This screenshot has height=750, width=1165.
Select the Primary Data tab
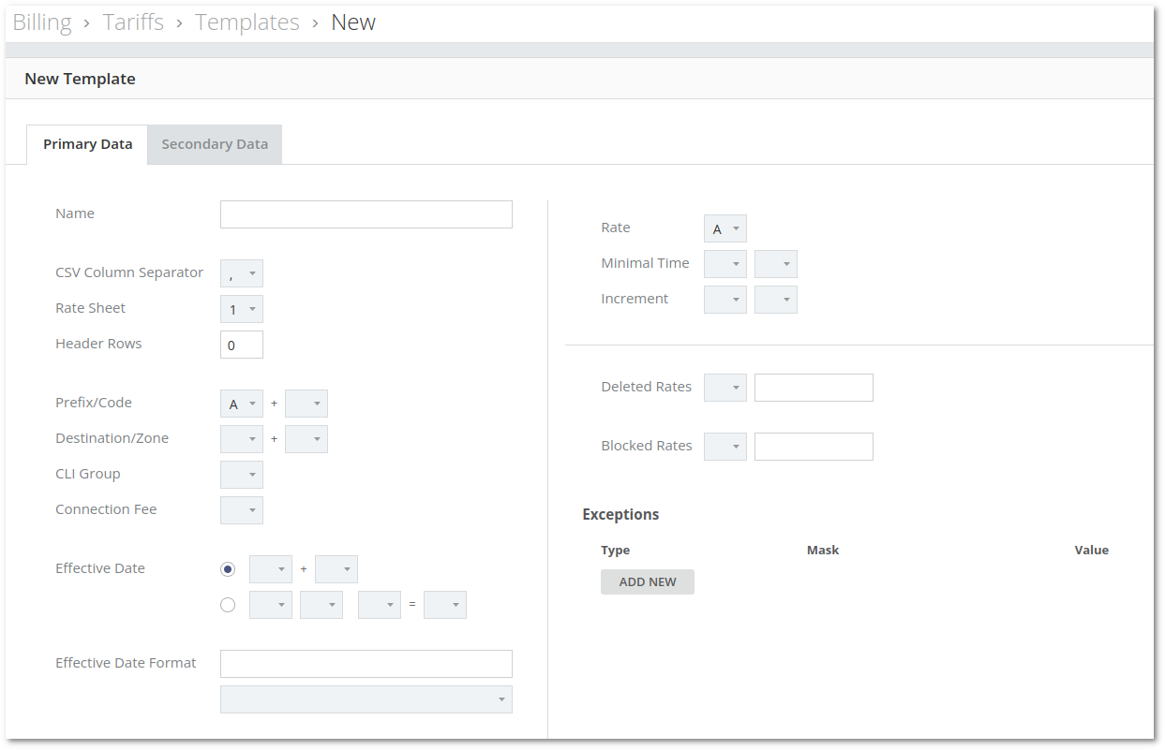[87, 144]
